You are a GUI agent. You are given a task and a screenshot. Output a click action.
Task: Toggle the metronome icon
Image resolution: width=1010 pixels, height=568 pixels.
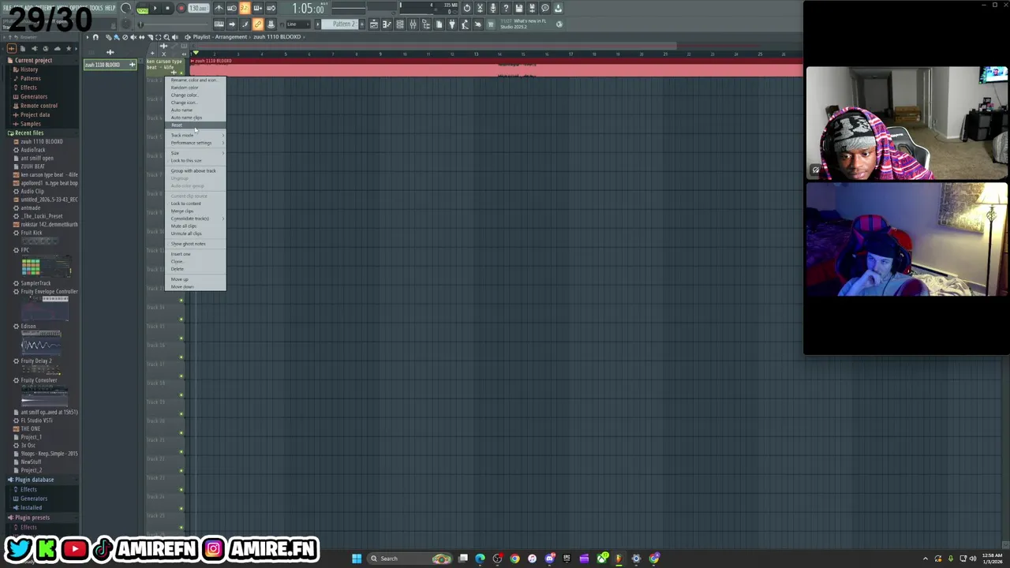pos(219,9)
